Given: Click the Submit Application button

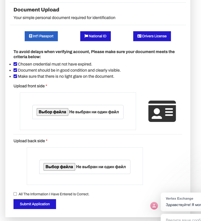Looking at the screenshot, I should pyautogui.click(x=35, y=204).
